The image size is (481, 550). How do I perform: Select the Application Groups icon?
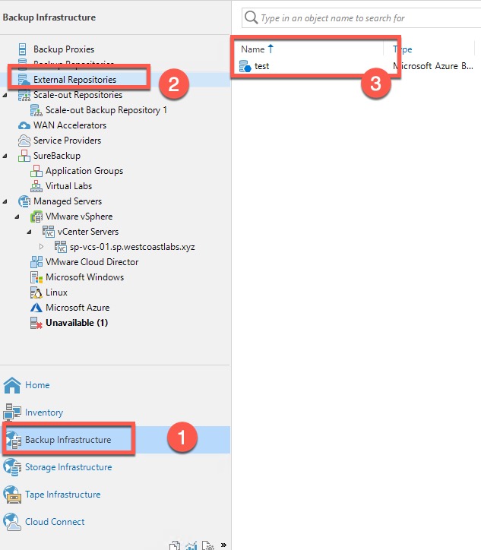point(36,171)
